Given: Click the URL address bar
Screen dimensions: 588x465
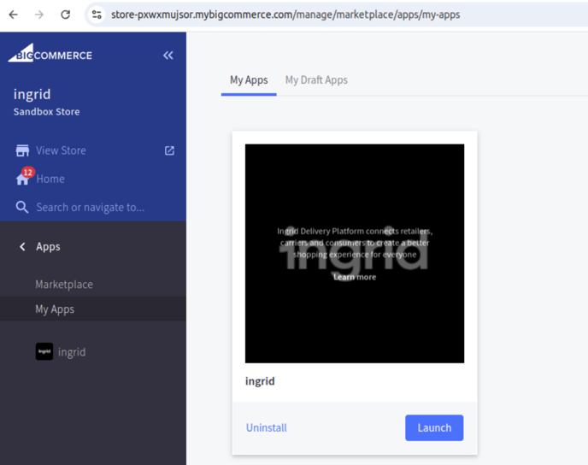Looking at the screenshot, I should tap(285, 15).
